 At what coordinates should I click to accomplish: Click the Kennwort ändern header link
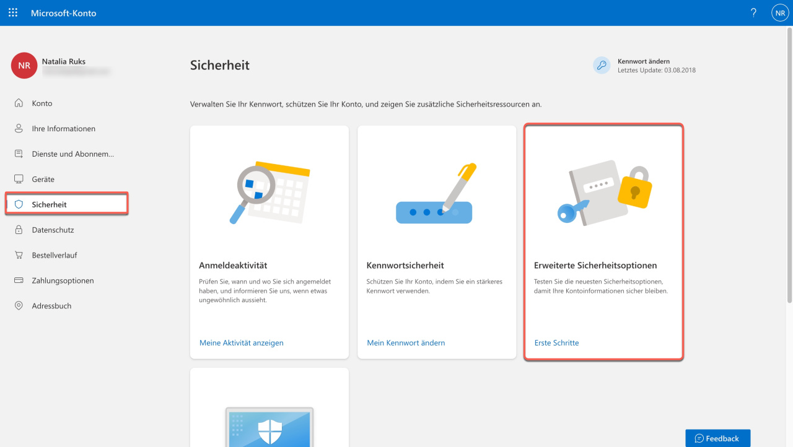644,61
